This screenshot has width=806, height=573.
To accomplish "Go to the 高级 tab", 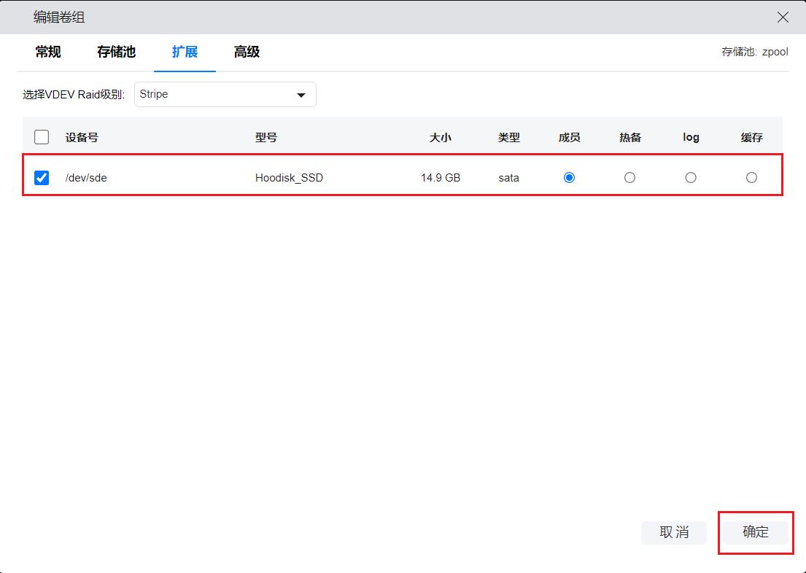I will point(247,52).
